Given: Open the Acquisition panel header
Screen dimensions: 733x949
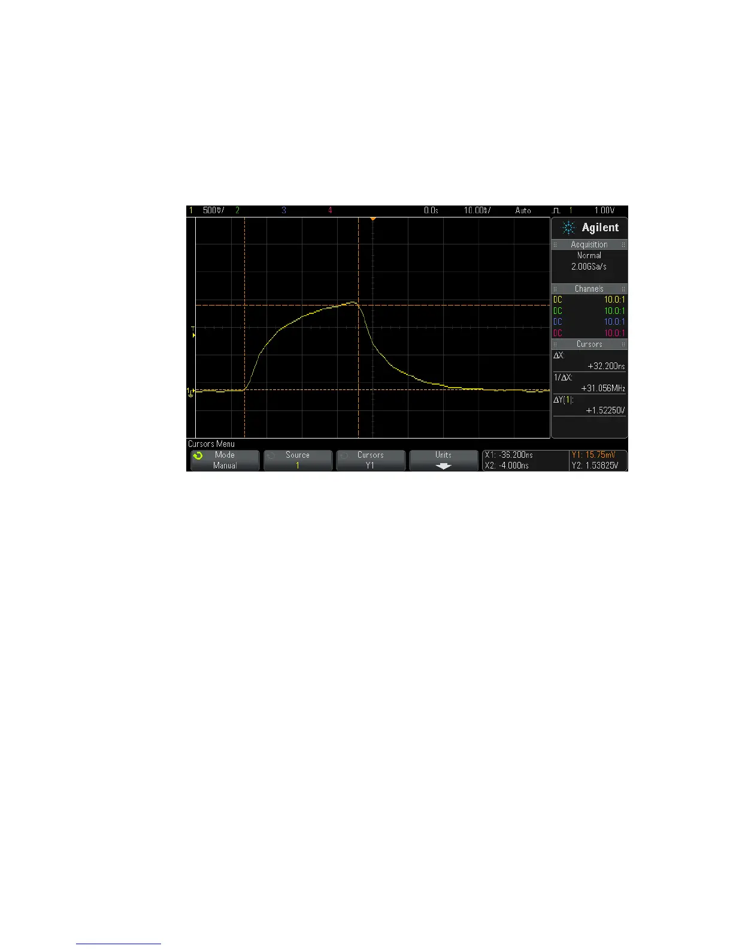Looking at the screenshot, I should click(589, 244).
